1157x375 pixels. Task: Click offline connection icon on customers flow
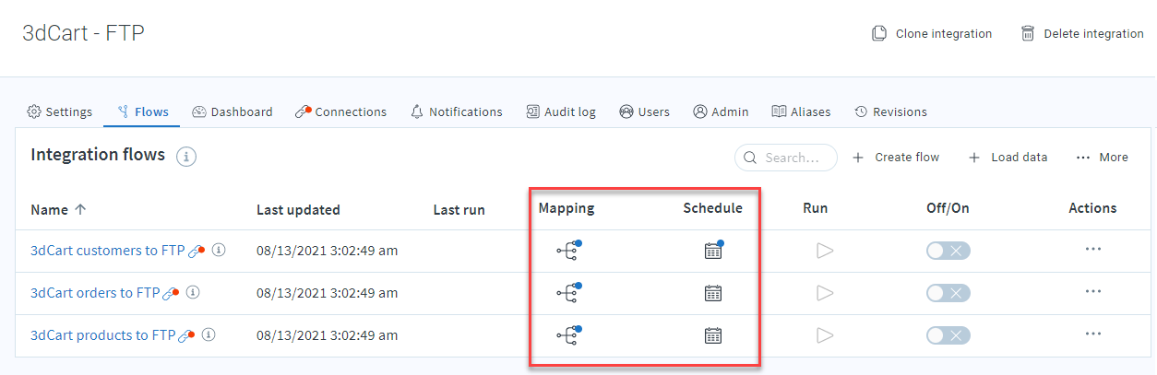(197, 251)
